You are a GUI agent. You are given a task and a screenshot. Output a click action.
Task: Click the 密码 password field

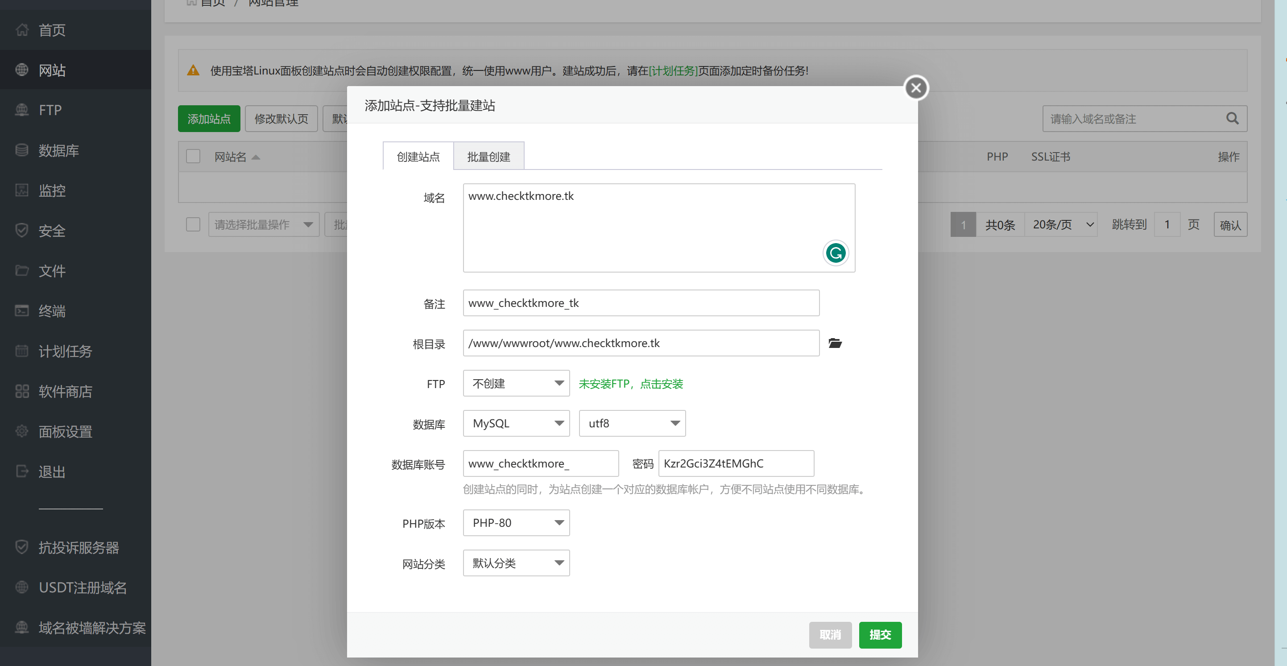point(736,463)
